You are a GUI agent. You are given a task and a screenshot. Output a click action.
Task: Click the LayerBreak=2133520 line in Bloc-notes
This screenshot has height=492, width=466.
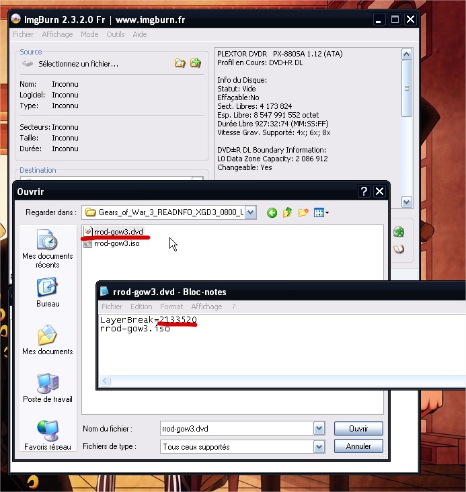[148, 320]
